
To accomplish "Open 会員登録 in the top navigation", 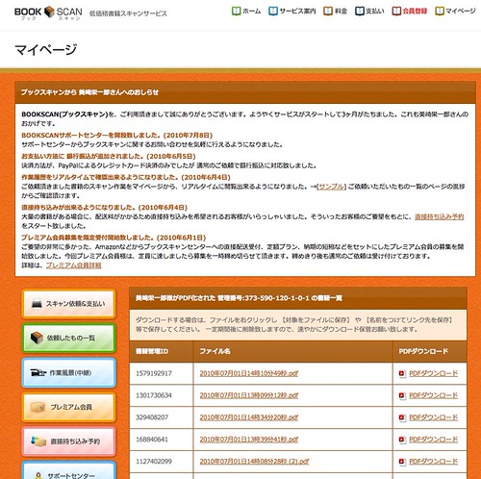I will pyautogui.click(x=415, y=12).
